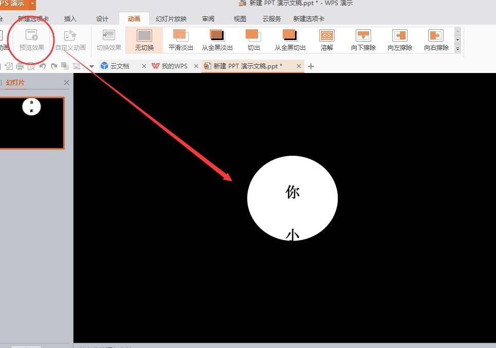Click the Print icon in quick access toolbar

[x=20, y=66]
